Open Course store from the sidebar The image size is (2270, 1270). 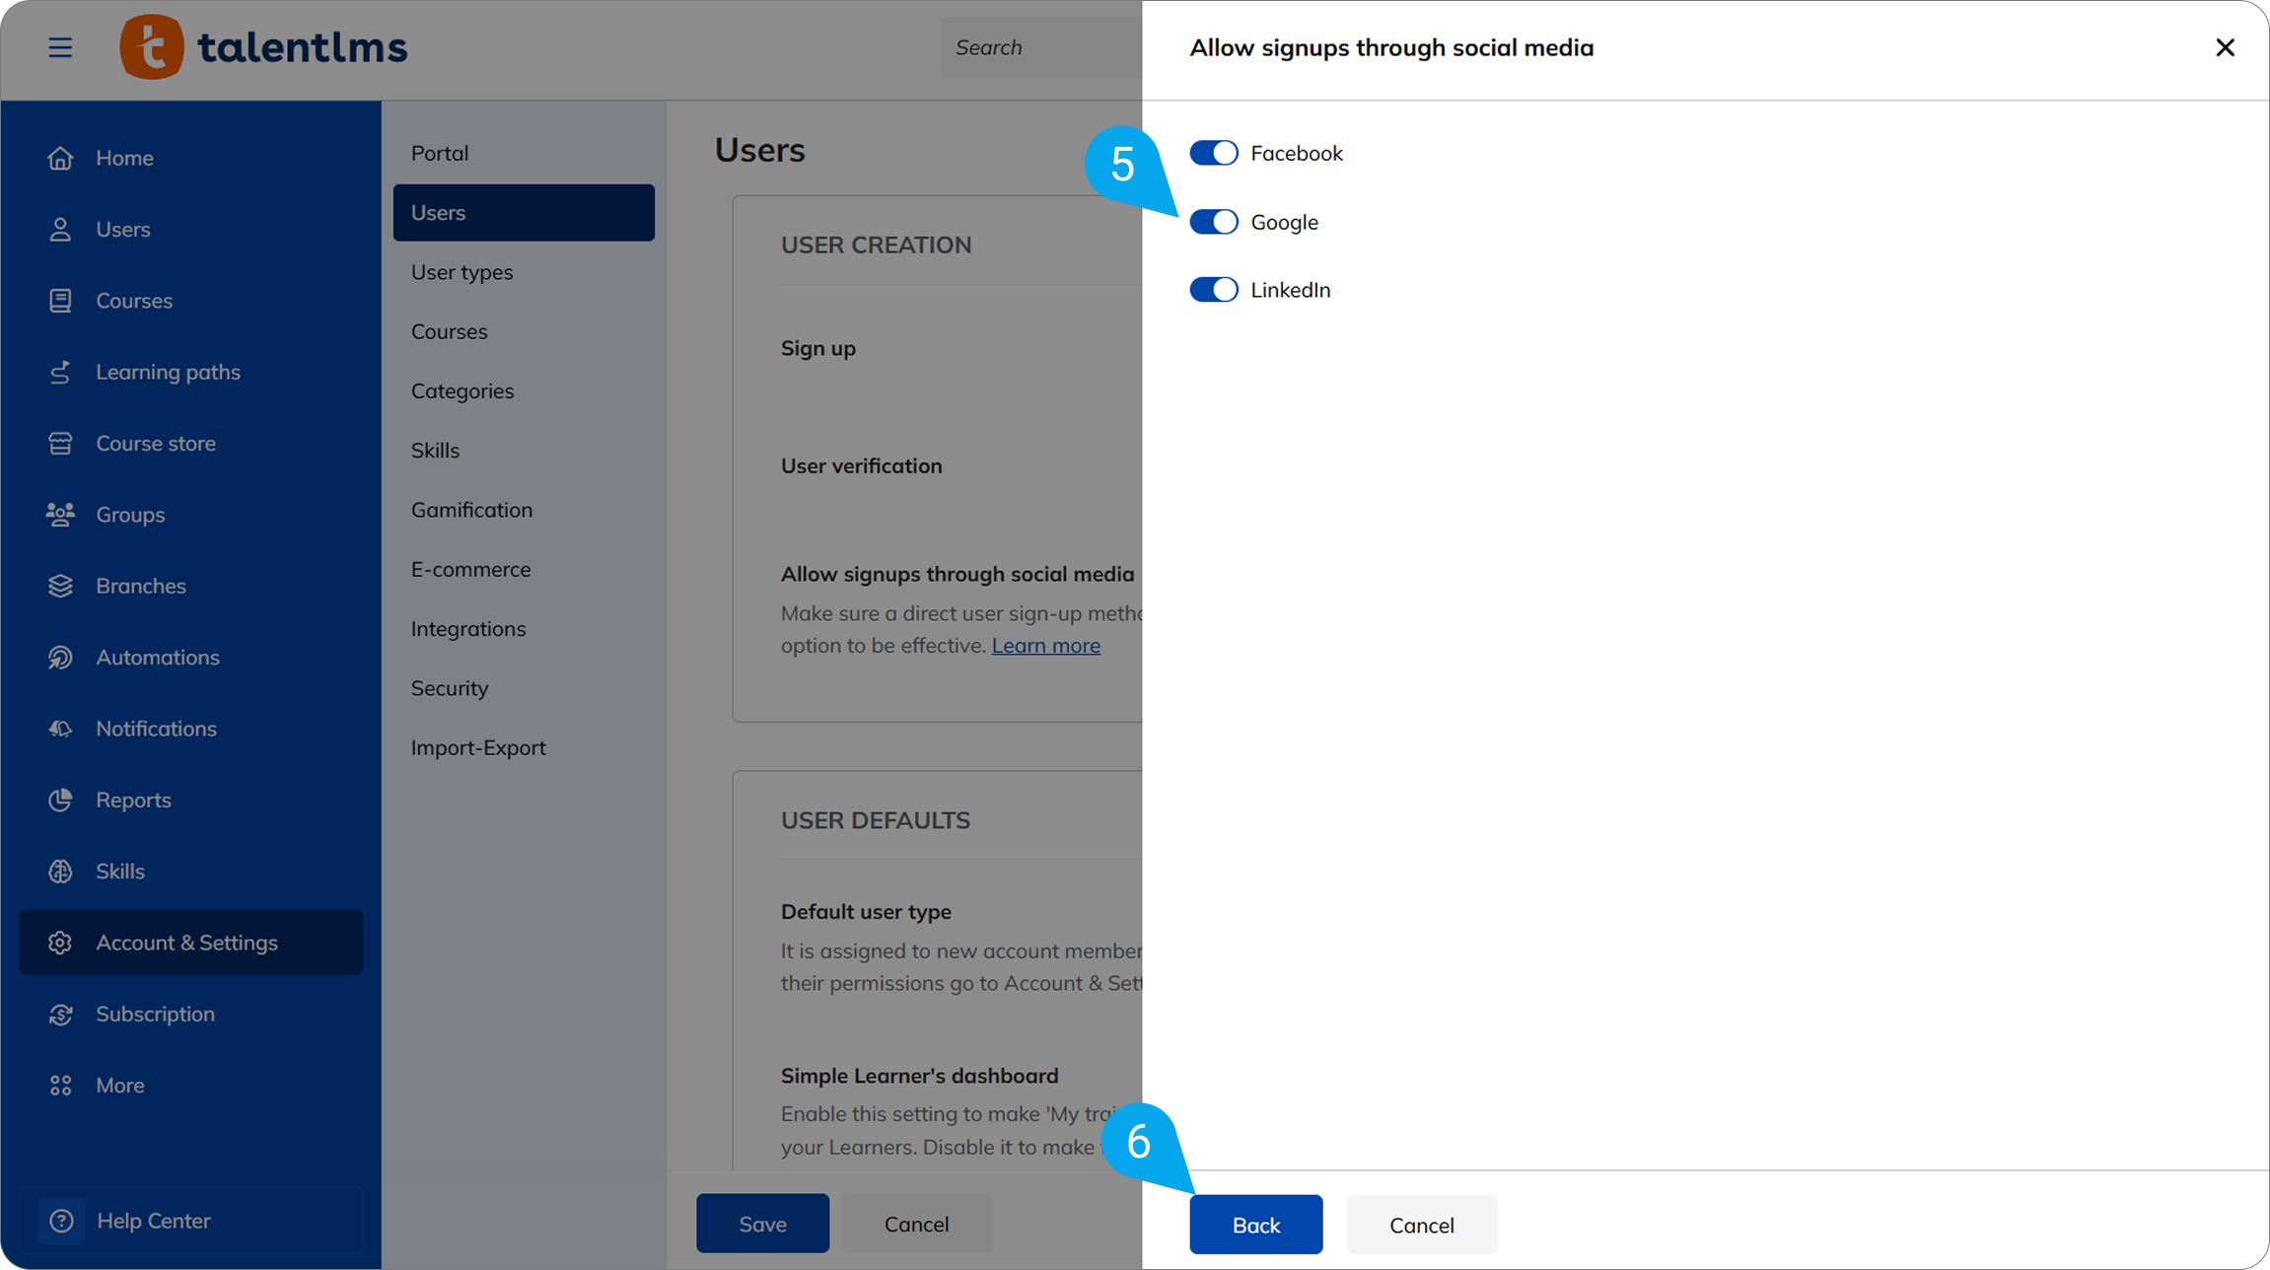tap(191, 443)
